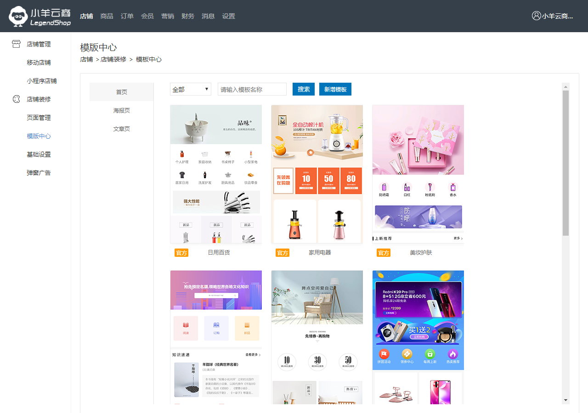
Task: Go to 弹窗广告 in the sidebar
Action: (x=39, y=173)
